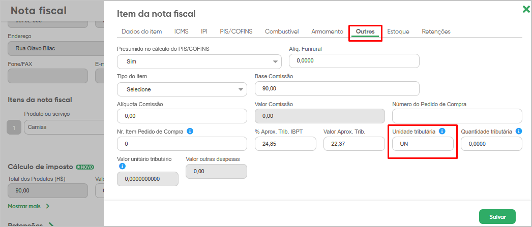Open Presumido no cálculo do PIS/COFINS dropdown
Image resolution: width=532 pixels, height=227 pixels.
(199, 61)
